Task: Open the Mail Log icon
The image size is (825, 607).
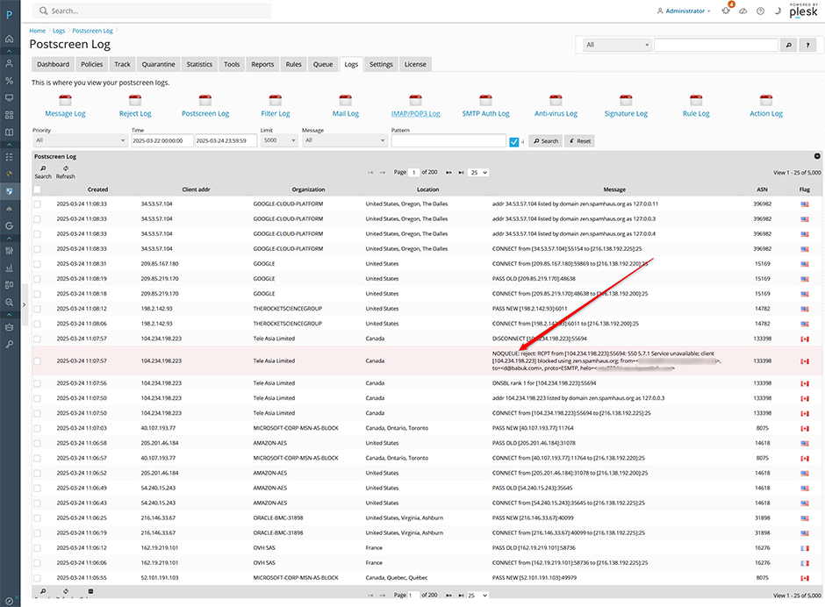Action: pos(346,99)
